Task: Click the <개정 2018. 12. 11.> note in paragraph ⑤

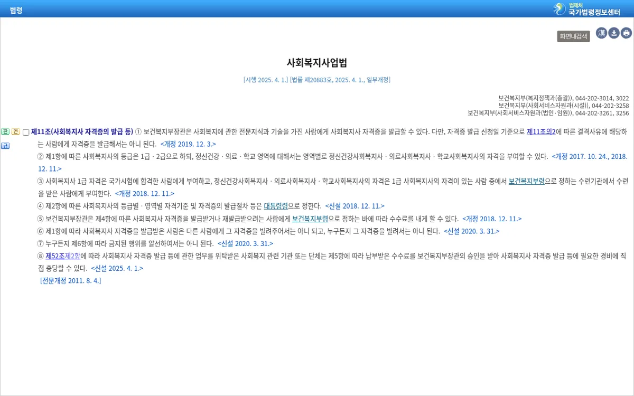Action: coord(492,219)
